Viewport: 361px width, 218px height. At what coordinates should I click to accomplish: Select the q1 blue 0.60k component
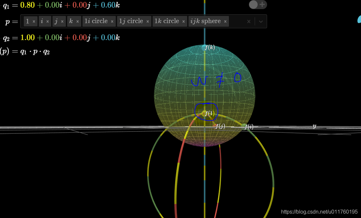click(110, 5)
